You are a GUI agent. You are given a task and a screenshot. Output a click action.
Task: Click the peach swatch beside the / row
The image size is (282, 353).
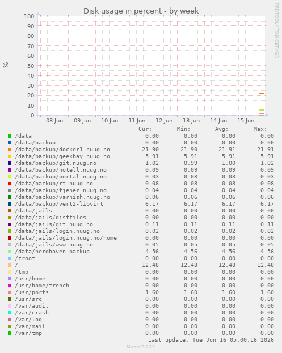[10, 265]
